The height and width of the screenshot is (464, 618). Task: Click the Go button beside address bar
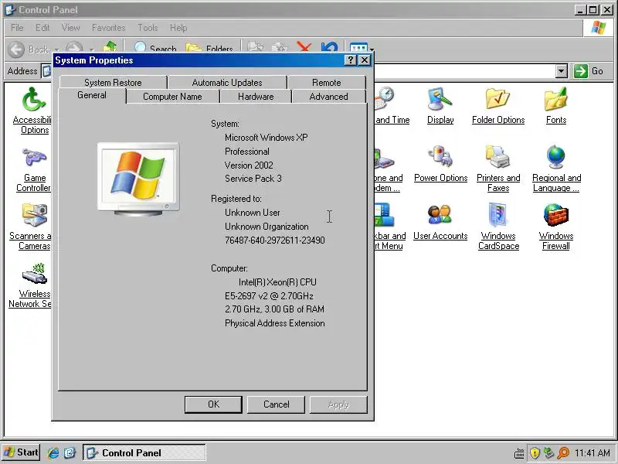589,71
